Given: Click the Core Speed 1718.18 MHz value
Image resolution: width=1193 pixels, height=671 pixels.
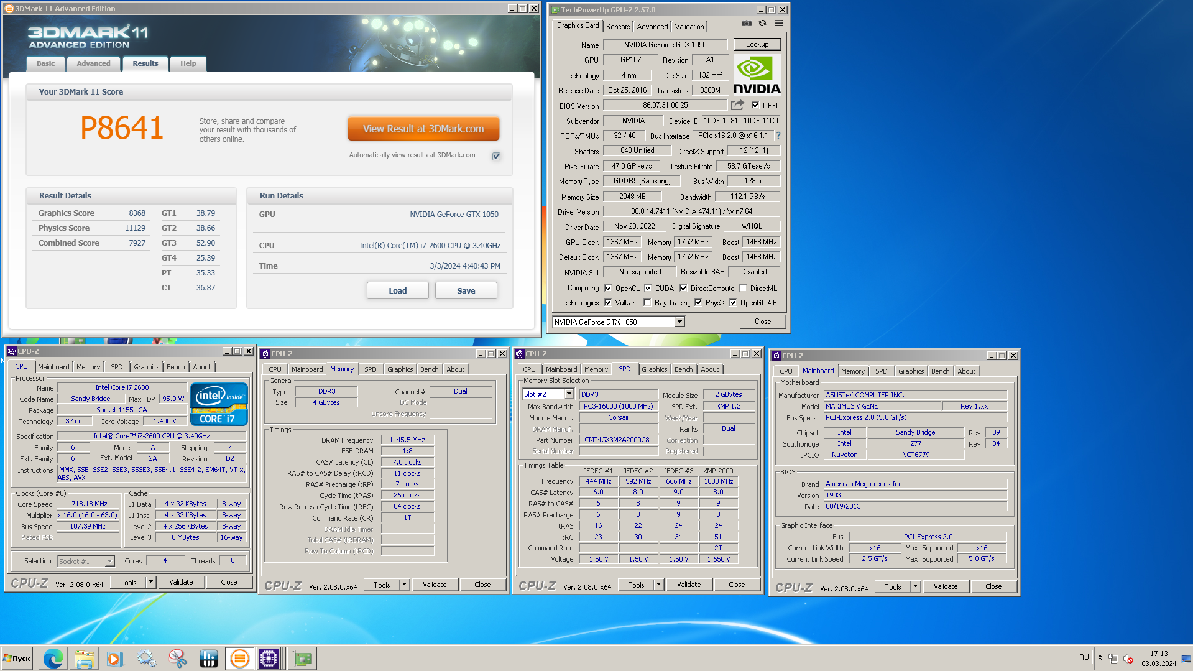Looking at the screenshot, I should click(88, 504).
